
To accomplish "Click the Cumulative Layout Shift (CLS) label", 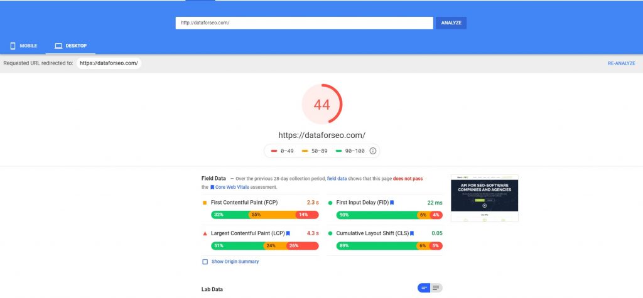I will click(x=372, y=233).
